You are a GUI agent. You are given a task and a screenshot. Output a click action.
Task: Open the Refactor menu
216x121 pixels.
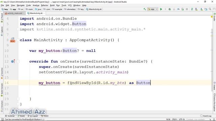click(45, 5)
